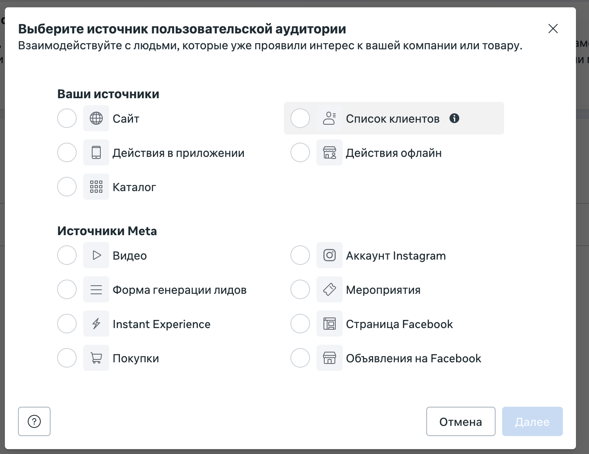This screenshot has height=454, width=589.
Task: Click the Instagram logo icon
Action: pyautogui.click(x=330, y=255)
